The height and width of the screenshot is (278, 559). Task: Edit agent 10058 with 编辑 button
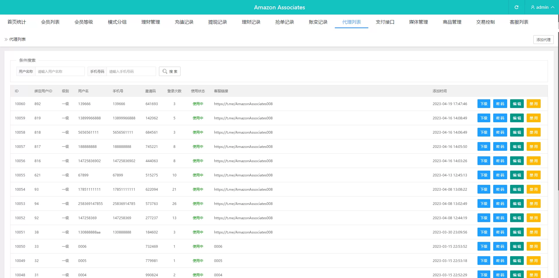517,132
